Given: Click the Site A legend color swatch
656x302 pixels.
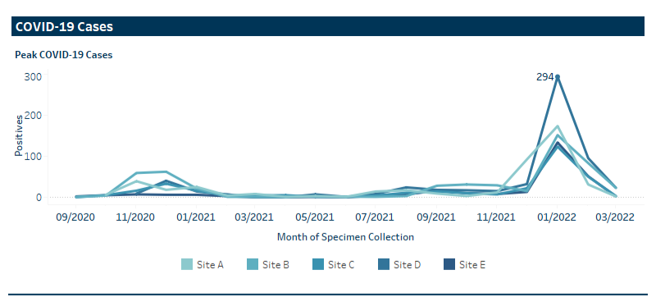Looking at the screenshot, I should click(x=187, y=264).
